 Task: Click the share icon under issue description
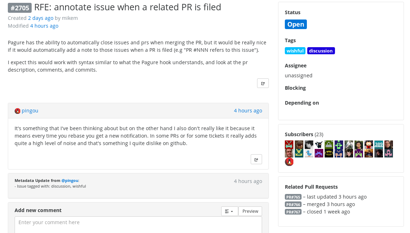[263, 83]
